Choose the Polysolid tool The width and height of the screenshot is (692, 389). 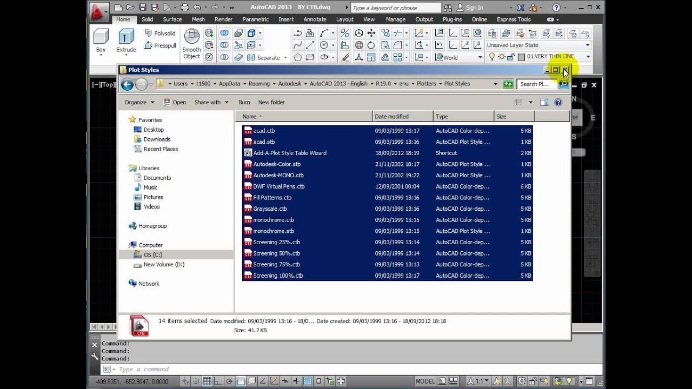click(x=160, y=33)
